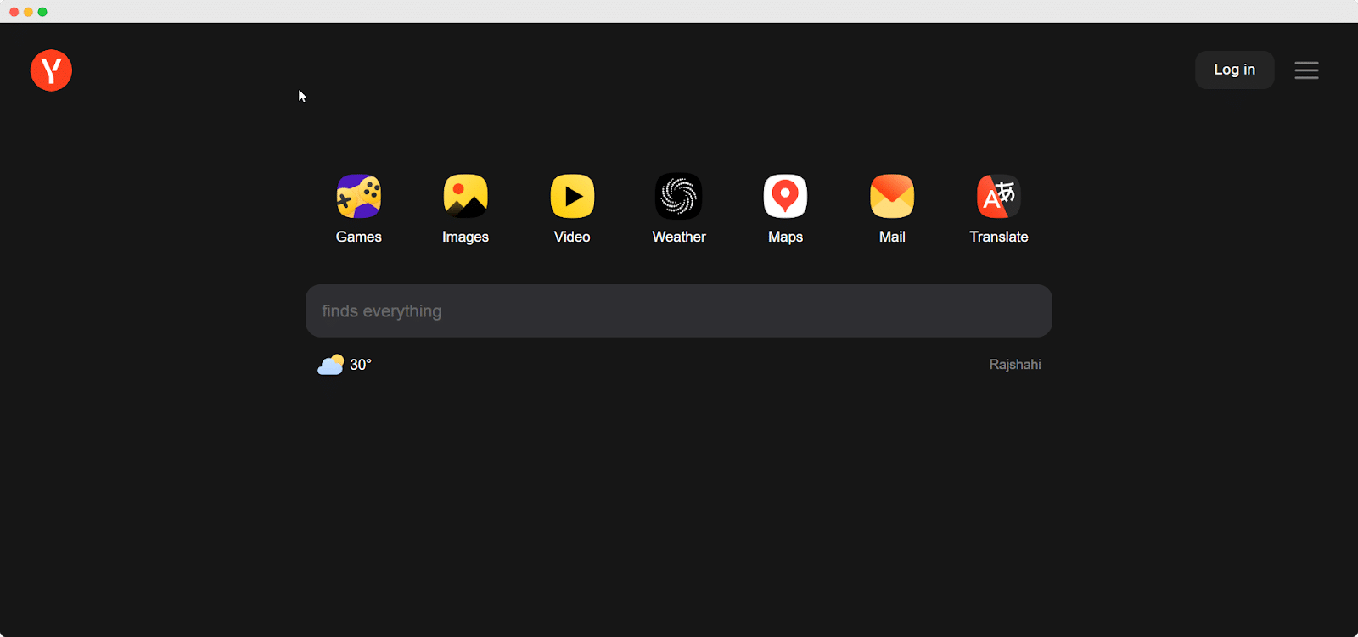Focus the "finds everything" search field
This screenshot has height=637, width=1358.
click(x=679, y=310)
